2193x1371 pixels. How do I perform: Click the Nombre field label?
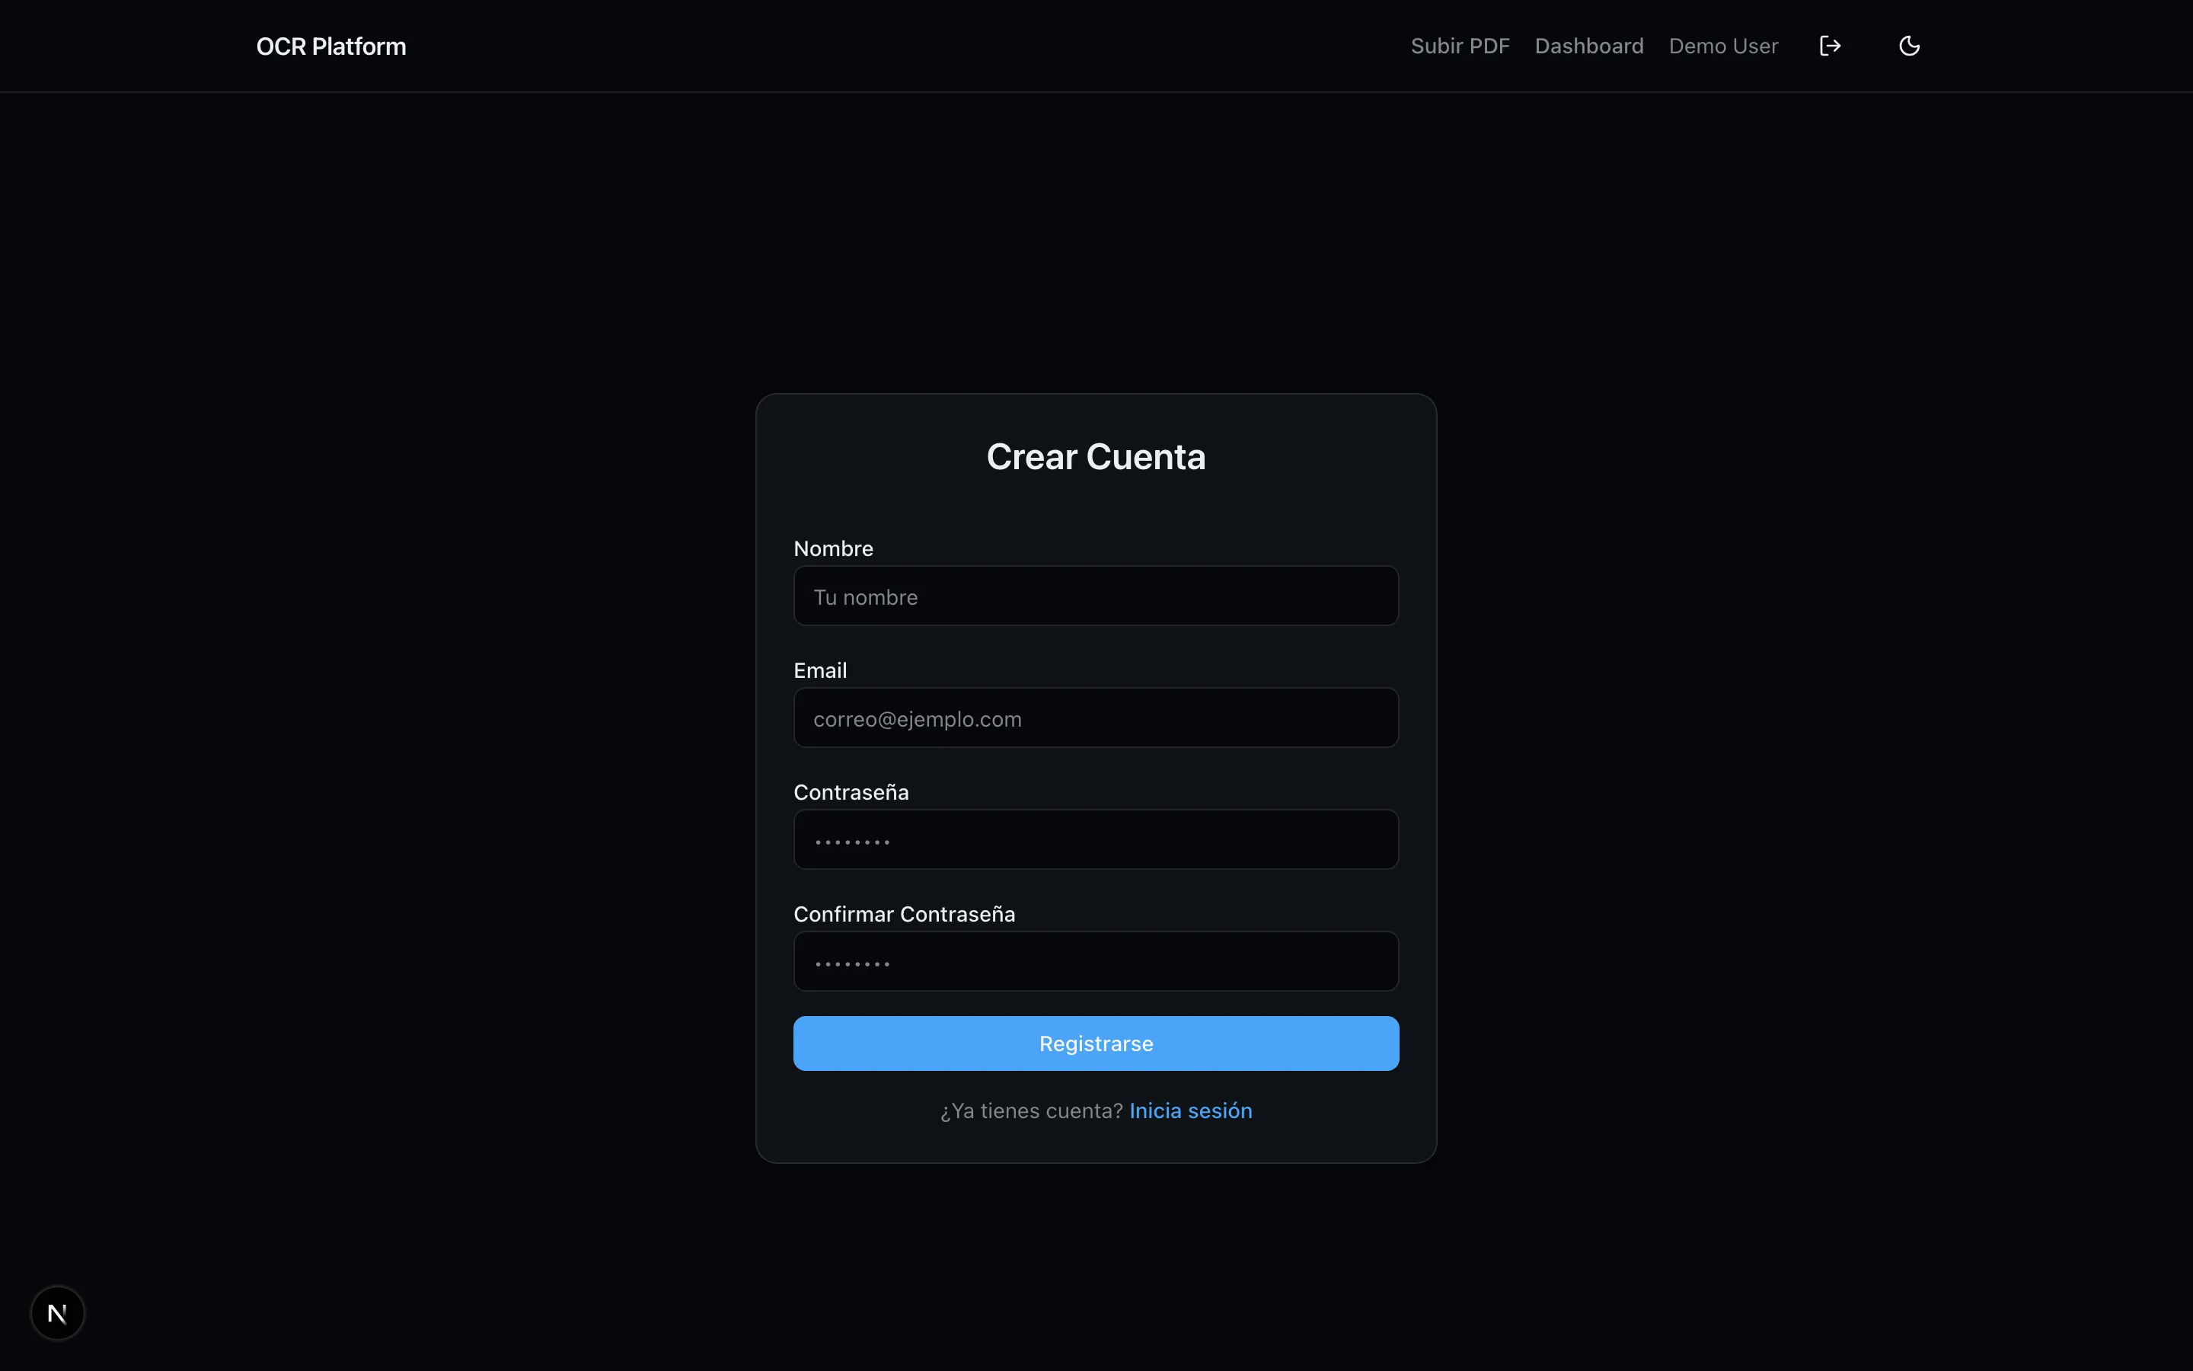833,548
